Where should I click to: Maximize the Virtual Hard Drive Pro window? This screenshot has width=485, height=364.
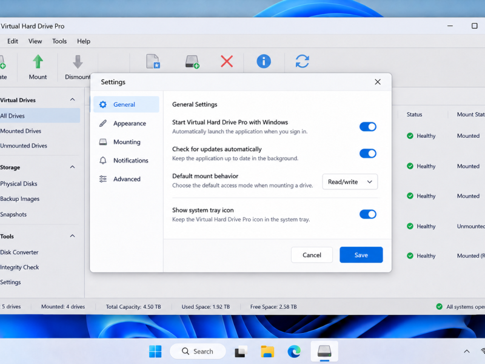[x=475, y=26]
